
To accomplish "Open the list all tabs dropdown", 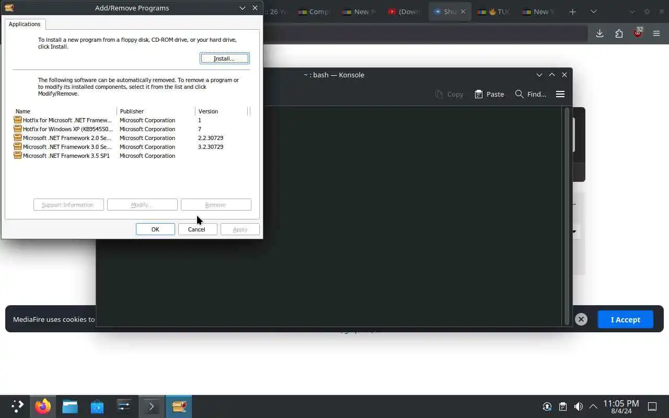I will coord(593,11).
